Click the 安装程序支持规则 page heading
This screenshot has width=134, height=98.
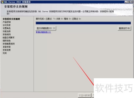tap(16, 7)
